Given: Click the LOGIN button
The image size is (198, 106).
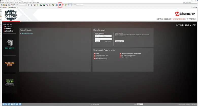Looking at the screenshot, I should coord(98,41).
